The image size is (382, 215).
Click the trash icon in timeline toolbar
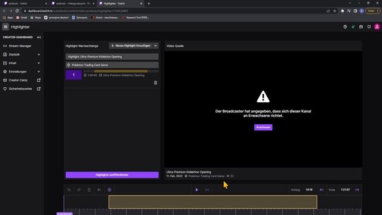89,190
